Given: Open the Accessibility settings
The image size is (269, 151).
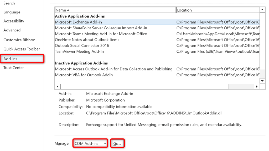Looking at the screenshot, I should pyautogui.click(x=14, y=21).
